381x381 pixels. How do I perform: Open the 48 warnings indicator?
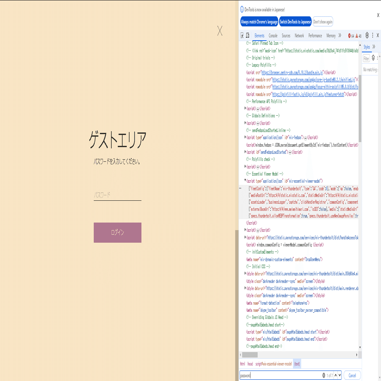tap(358, 36)
